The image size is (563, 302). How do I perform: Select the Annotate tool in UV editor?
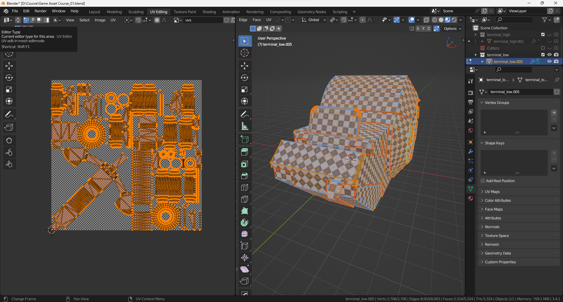[9, 114]
